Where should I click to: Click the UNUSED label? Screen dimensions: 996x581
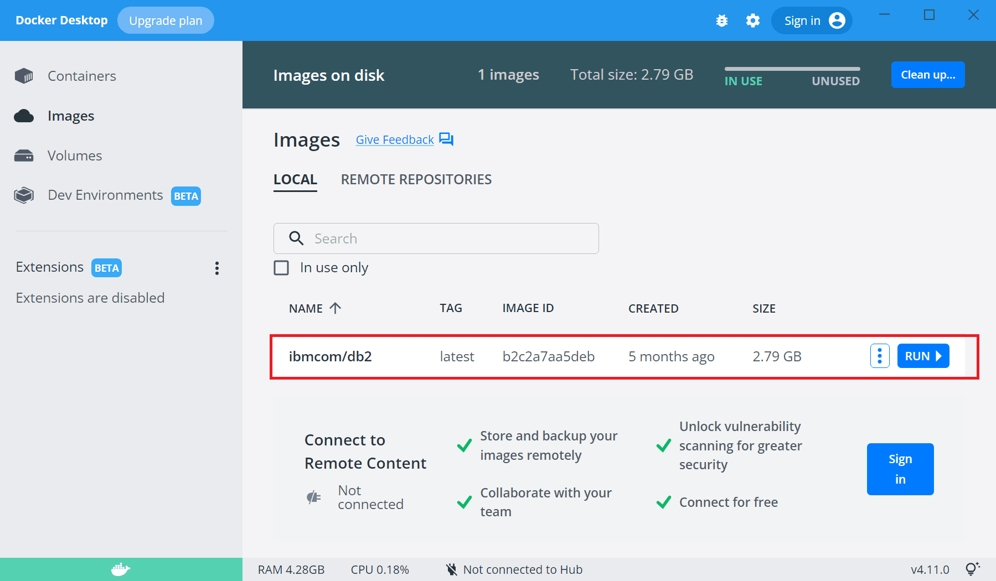coord(835,81)
